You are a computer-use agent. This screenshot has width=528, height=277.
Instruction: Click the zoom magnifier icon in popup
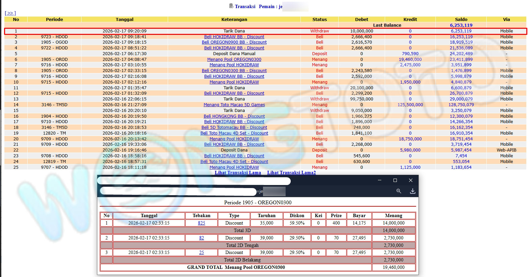[399, 191]
